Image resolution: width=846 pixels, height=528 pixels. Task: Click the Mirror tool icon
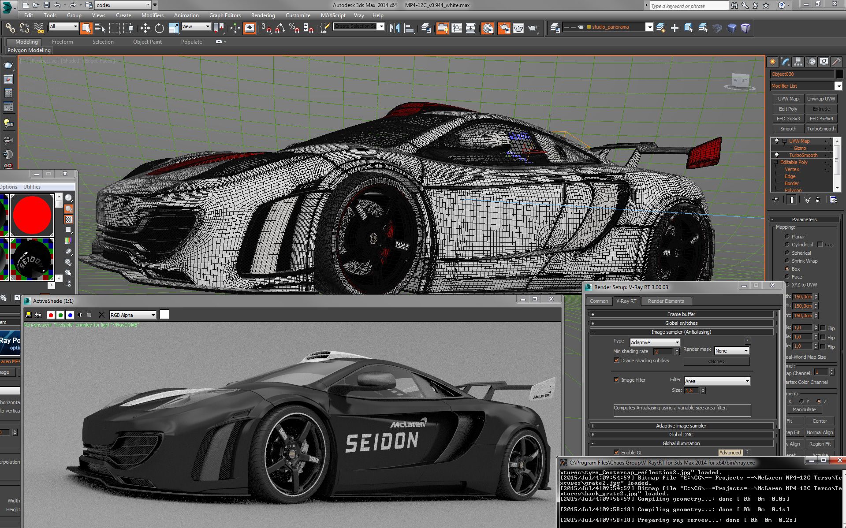[395, 28]
